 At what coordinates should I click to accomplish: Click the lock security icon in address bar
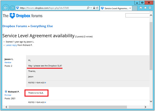[94, 8]
